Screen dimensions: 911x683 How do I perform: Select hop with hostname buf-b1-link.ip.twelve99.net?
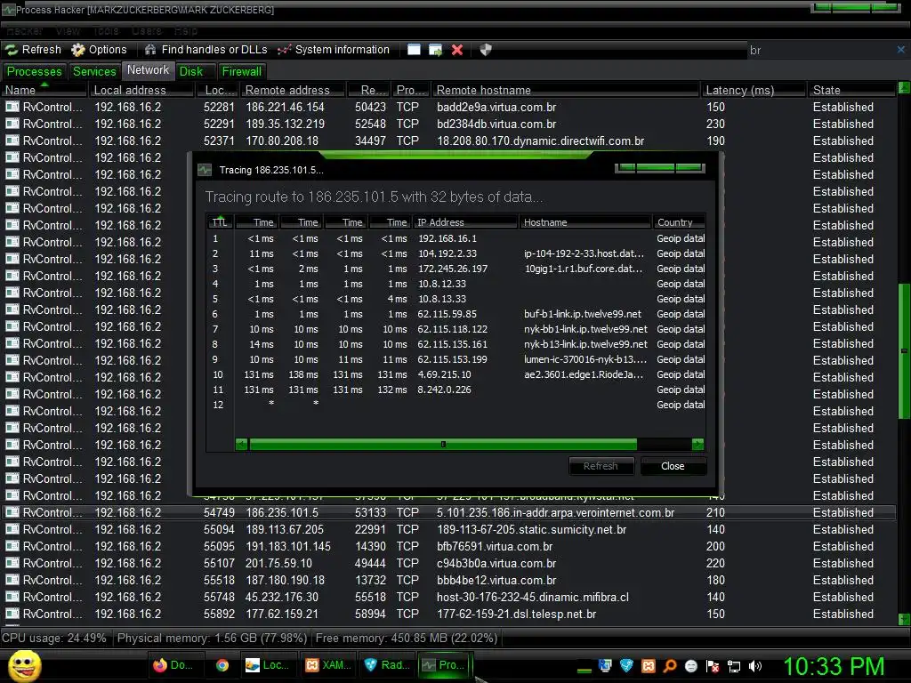click(x=582, y=314)
